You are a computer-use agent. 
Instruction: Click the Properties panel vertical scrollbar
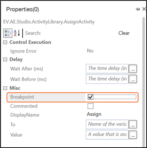(x=144, y=81)
